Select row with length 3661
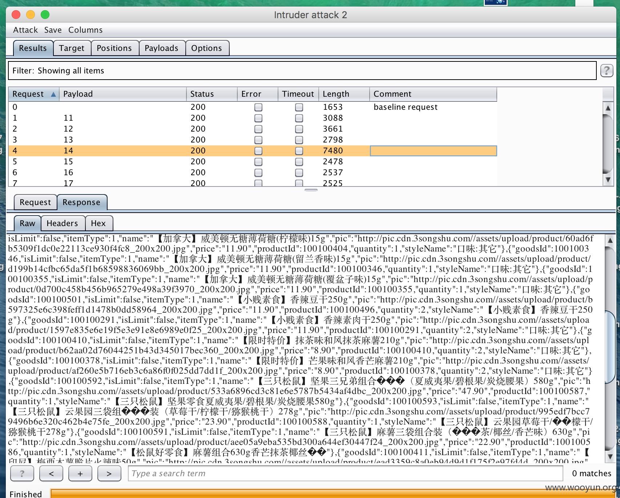This screenshot has height=498, width=620. tap(253, 129)
